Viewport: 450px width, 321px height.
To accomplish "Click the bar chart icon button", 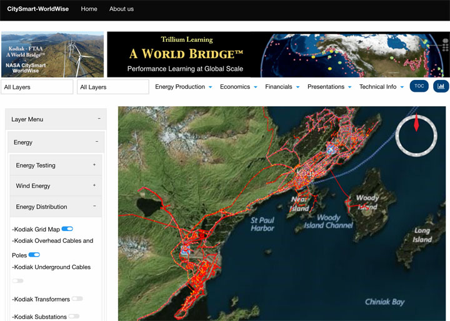I will 441,86.
